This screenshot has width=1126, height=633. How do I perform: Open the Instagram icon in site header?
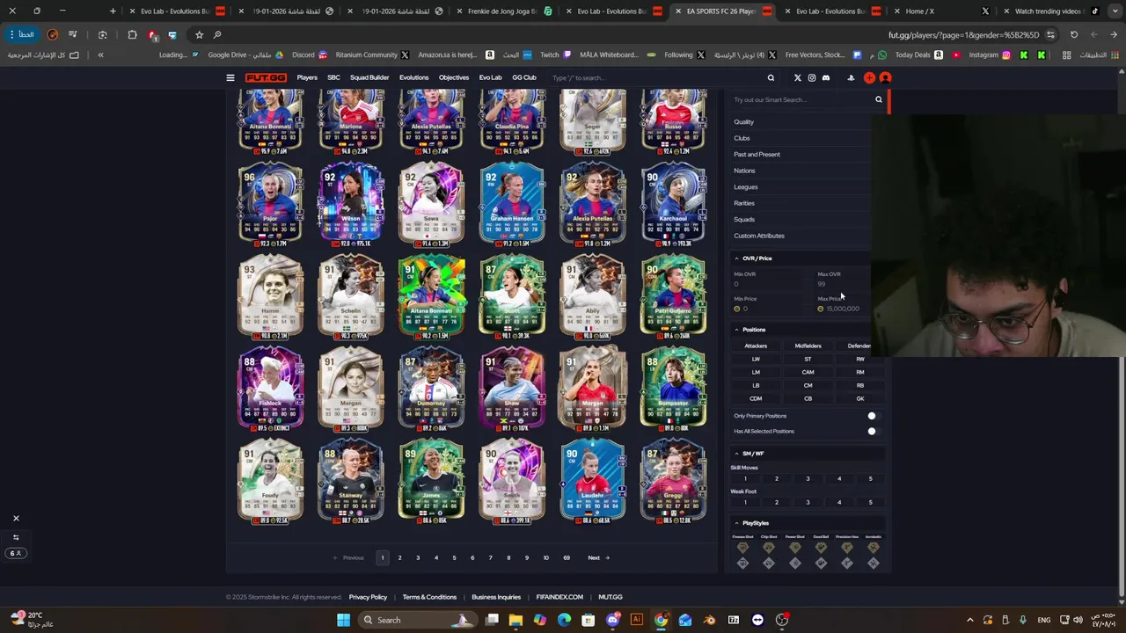tap(812, 77)
